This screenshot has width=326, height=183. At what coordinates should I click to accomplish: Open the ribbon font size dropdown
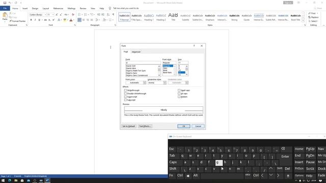pos(53,15)
